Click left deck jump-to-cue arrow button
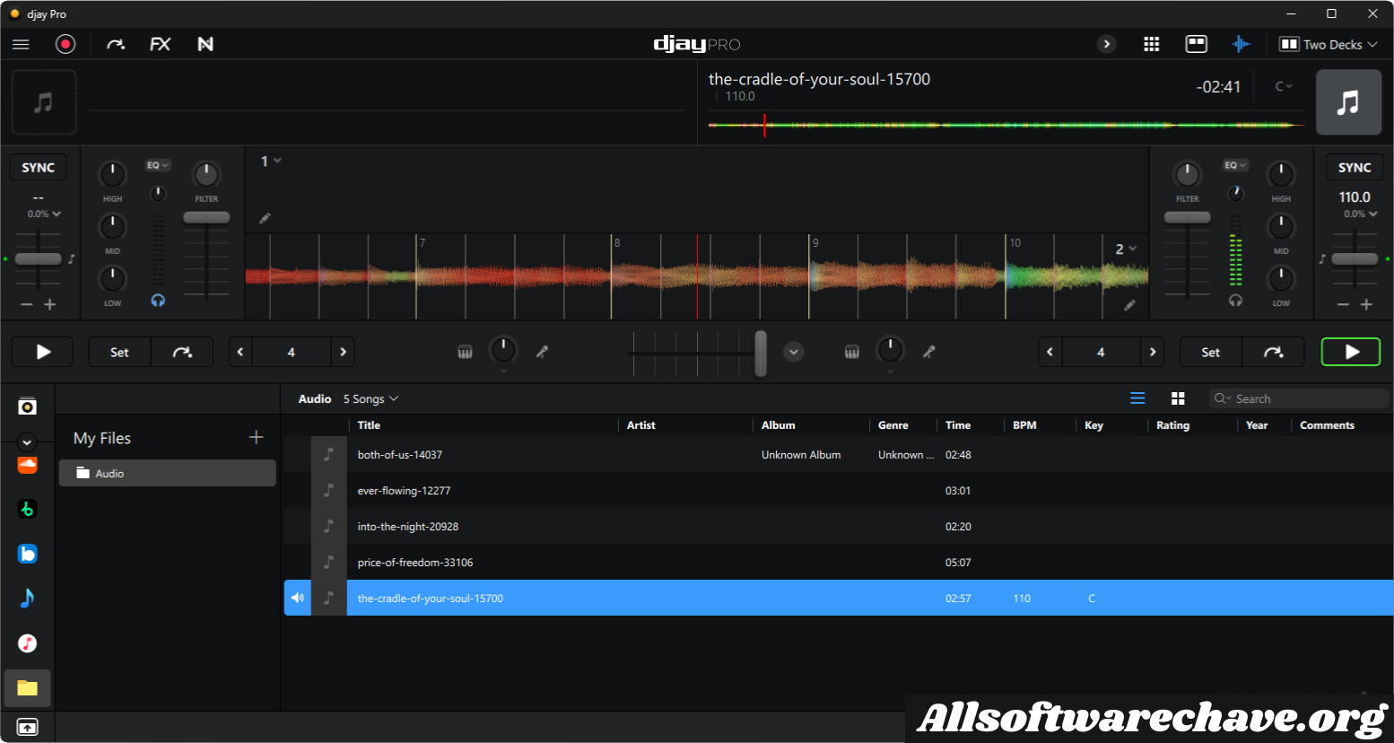The image size is (1394, 743). [x=182, y=352]
